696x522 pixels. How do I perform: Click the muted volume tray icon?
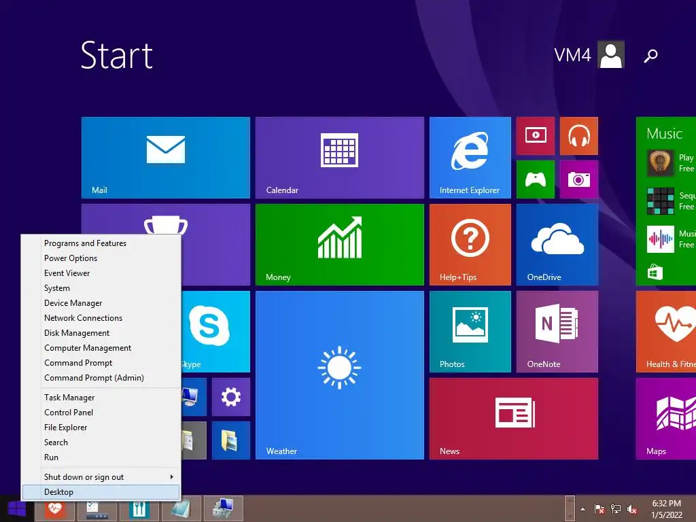click(632, 509)
